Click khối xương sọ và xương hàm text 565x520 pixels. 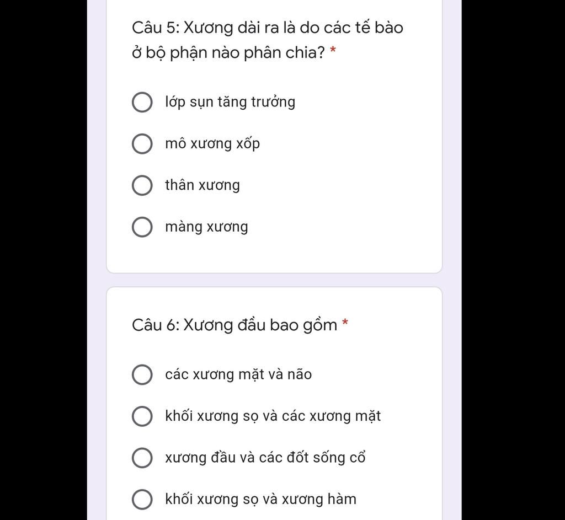point(261,500)
